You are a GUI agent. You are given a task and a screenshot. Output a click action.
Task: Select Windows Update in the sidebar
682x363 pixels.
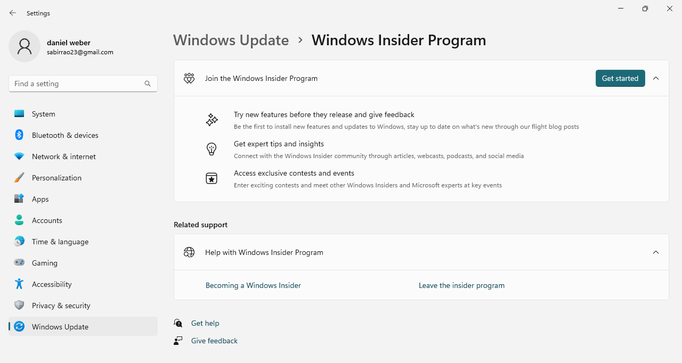click(x=60, y=326)
